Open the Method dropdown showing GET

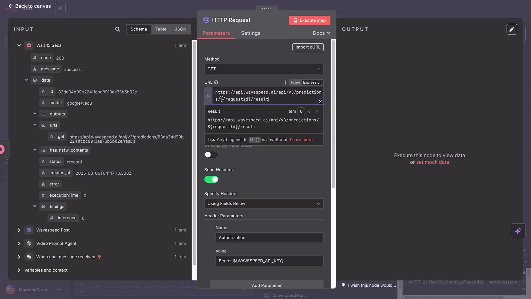(264, 69)
